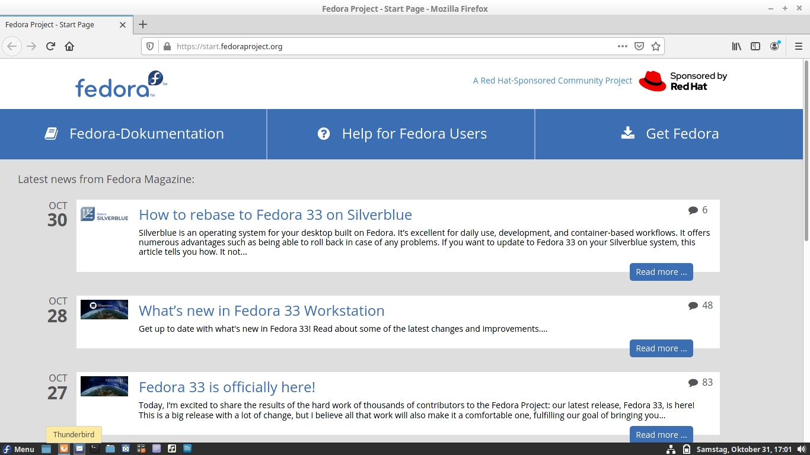Open What's new in Fedora 33 Workstation

[x=262, y=310]
